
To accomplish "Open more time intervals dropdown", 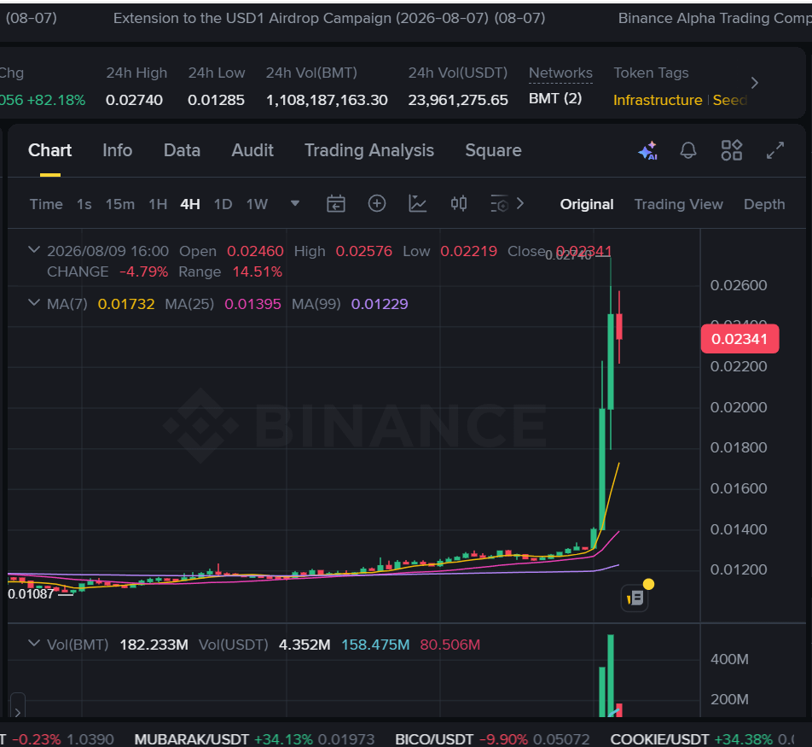I will pos(295,204).
